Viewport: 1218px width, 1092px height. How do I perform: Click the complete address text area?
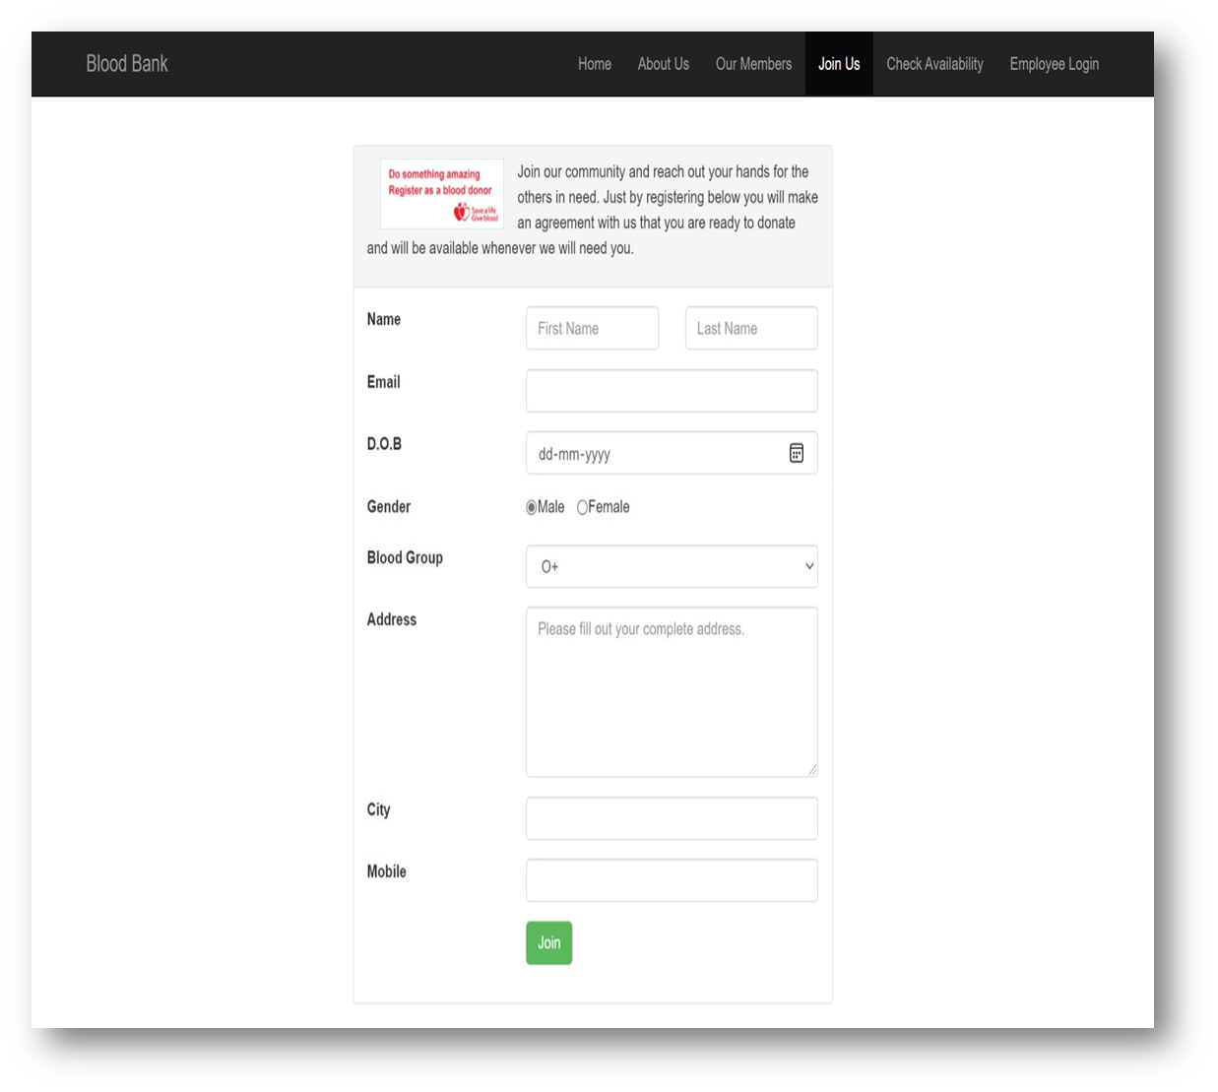point(672,689)
